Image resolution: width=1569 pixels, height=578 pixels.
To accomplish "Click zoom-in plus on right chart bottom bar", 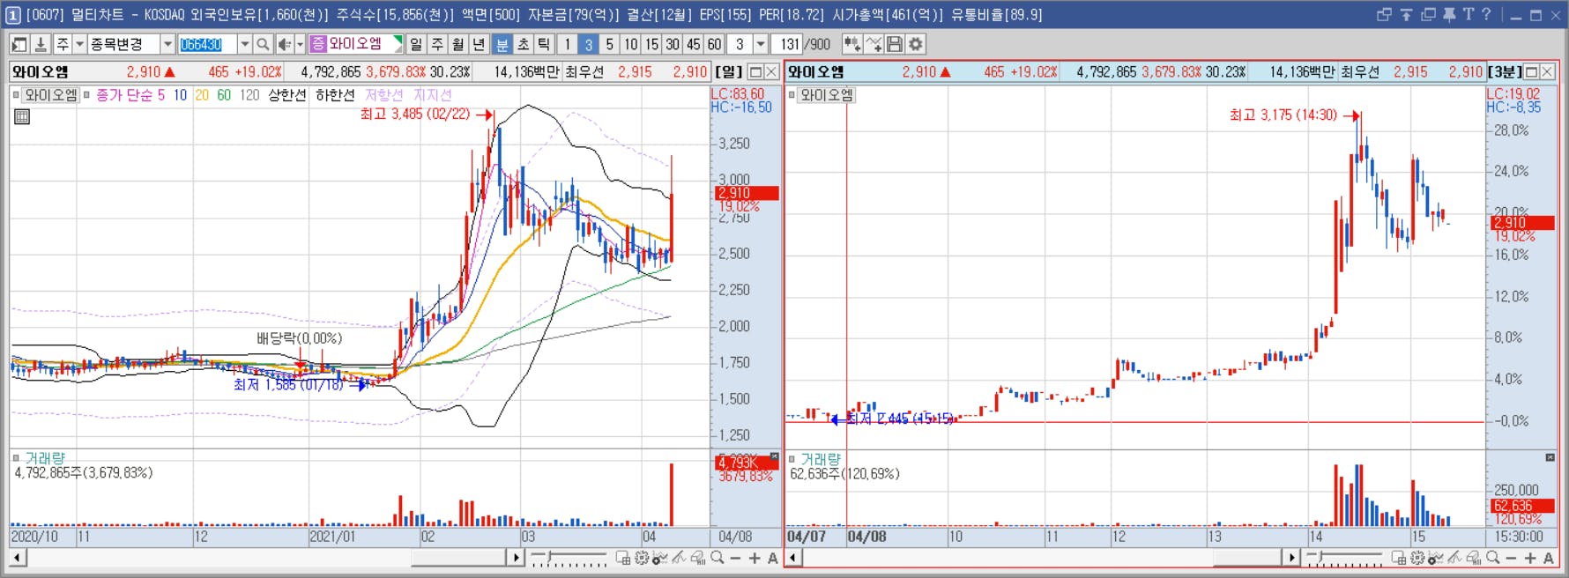I will [1530, 558].
